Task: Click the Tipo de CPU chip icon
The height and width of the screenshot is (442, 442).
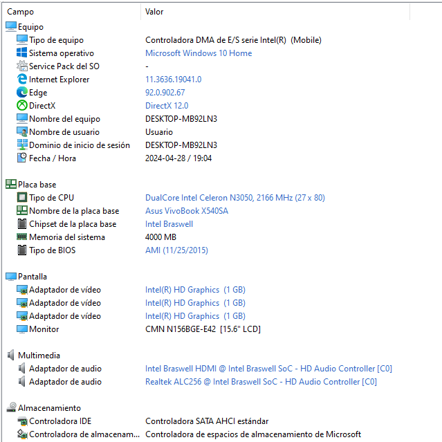Action: click(22, 197)
